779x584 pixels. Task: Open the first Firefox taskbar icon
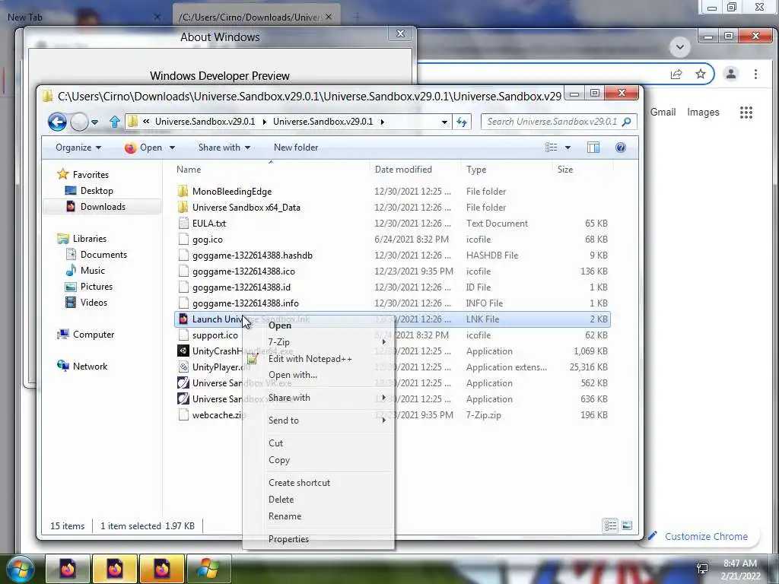click(x=68, y=569)
